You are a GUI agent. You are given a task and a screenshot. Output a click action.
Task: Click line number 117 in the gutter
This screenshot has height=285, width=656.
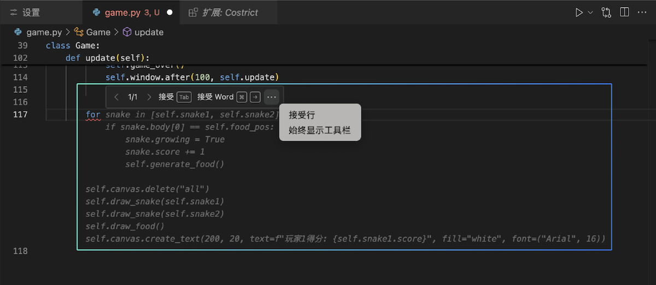(20, 114)
